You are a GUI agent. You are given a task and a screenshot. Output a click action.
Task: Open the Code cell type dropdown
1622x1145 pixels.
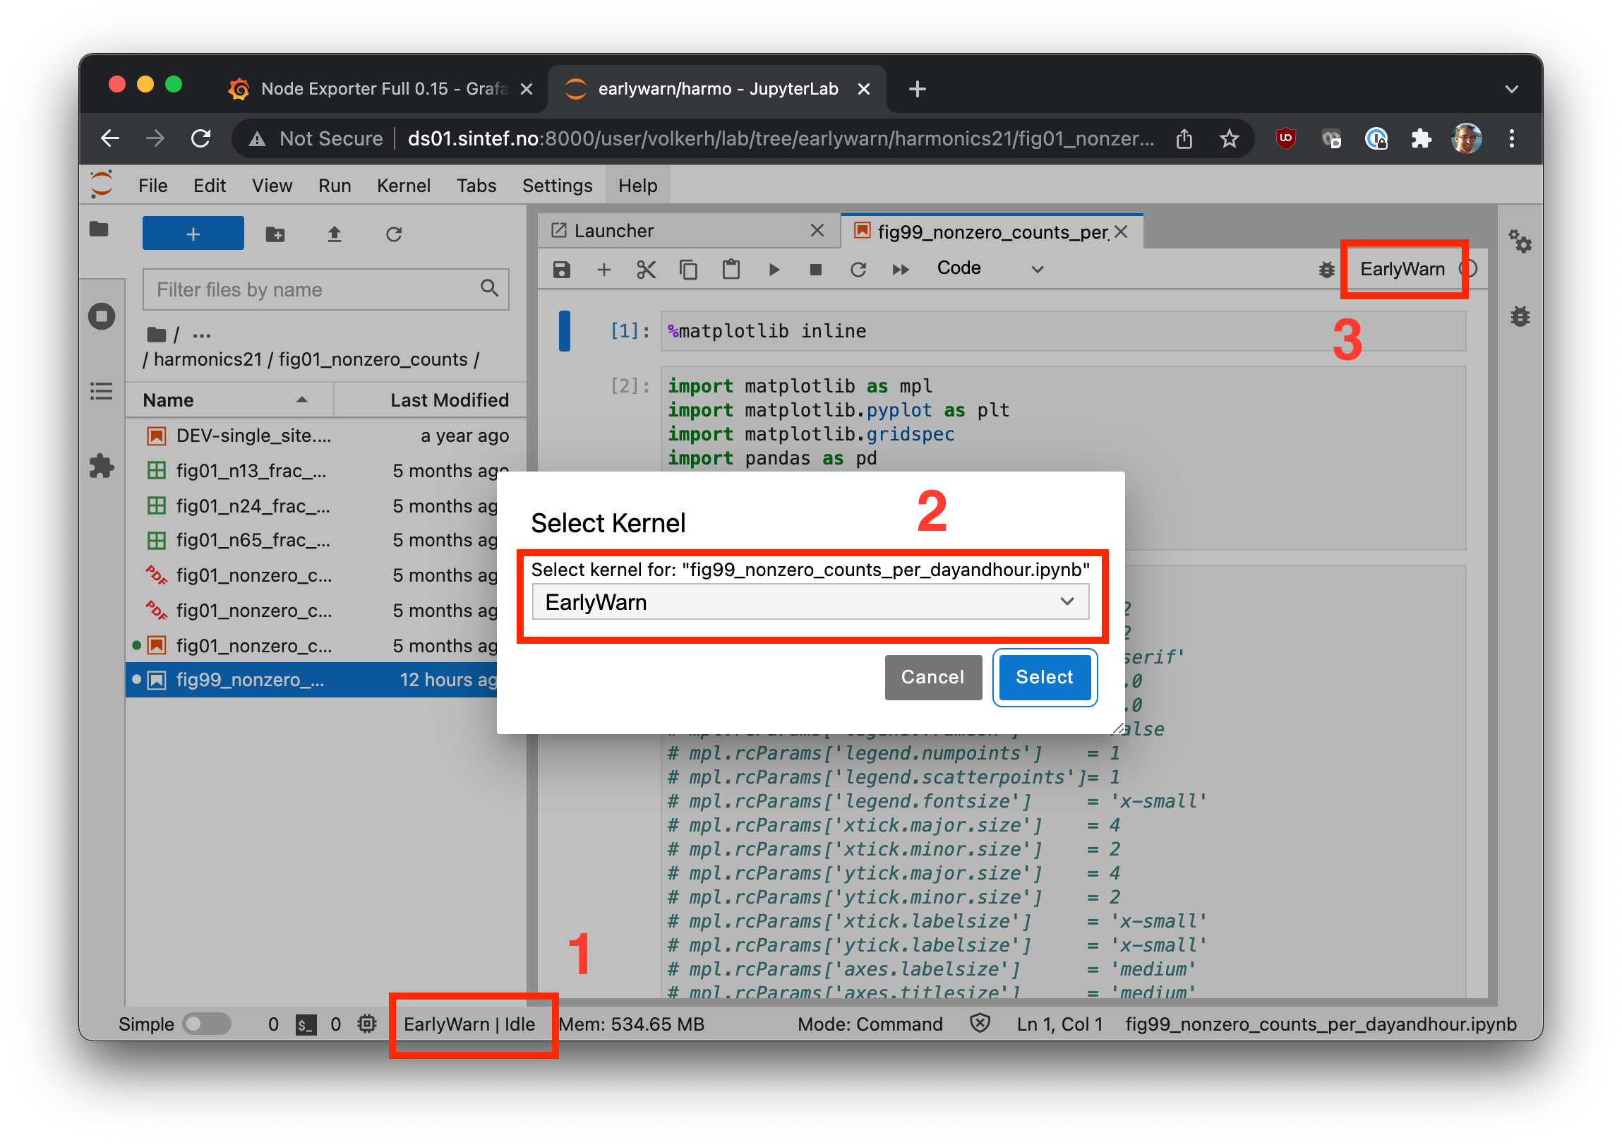pyautogui.click(x=989, y=268)
